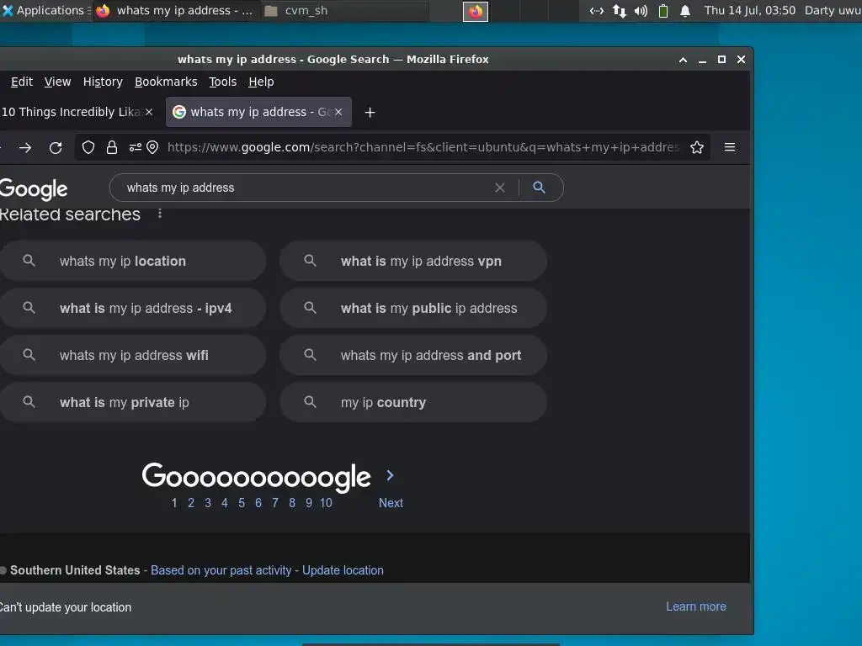Select the 'whats my ip address' tab

tap(258, 112)
